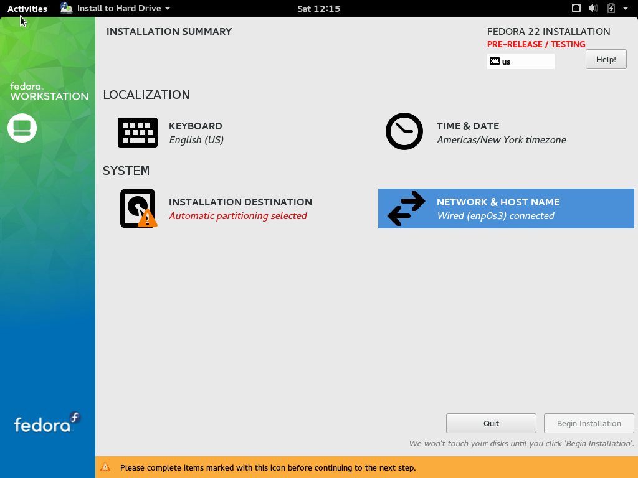This screenshot has height=478, width=638.
Task: Click the Quit button
Action: tap(491, 423)
